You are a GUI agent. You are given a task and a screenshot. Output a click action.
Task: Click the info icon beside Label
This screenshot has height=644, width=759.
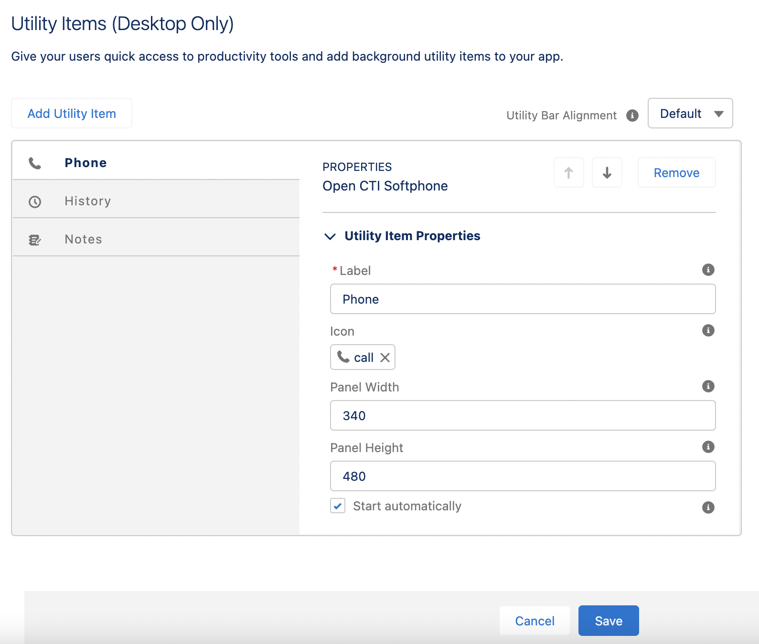tap(708, 270)
